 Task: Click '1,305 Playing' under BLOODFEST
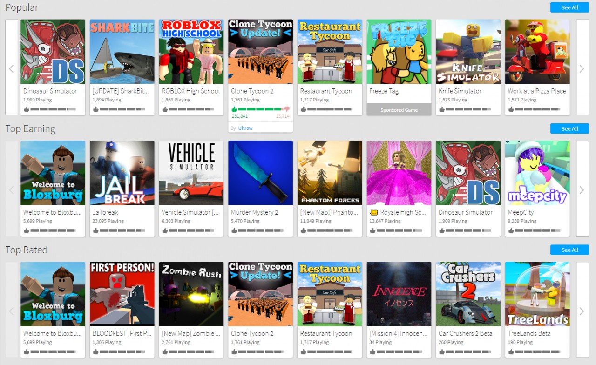(x=107, y=342)
